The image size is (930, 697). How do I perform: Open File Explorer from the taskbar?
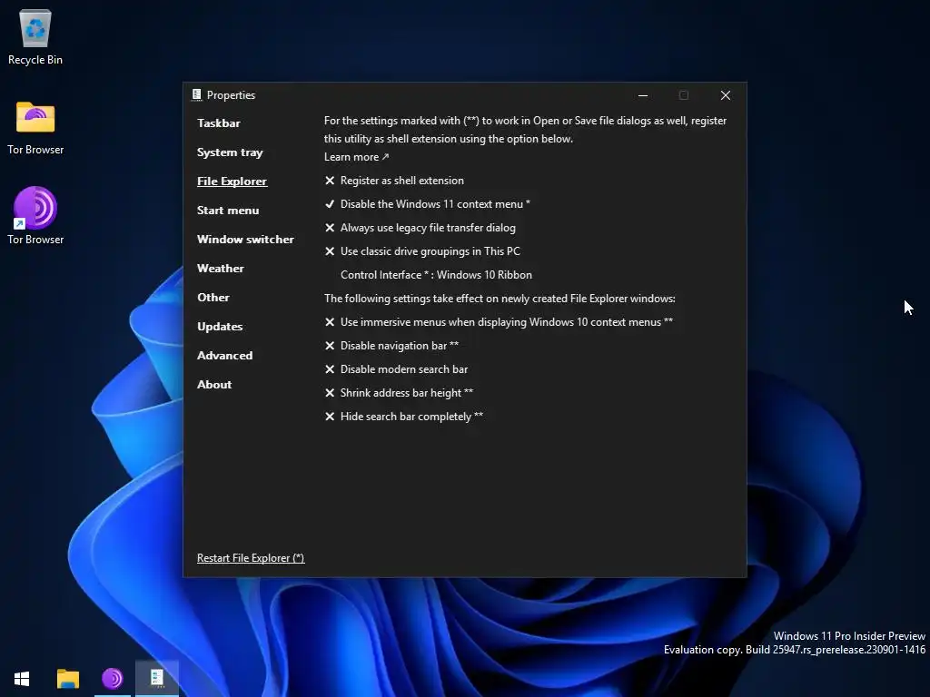click(x=67, y=678)
